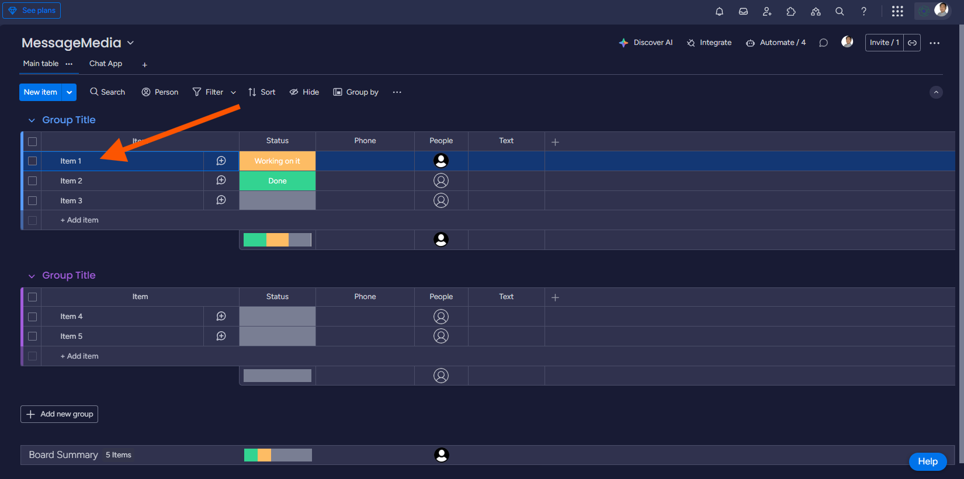964x479 pixels.
Task: Open conversation for Item 5
Action: (221, 336)
